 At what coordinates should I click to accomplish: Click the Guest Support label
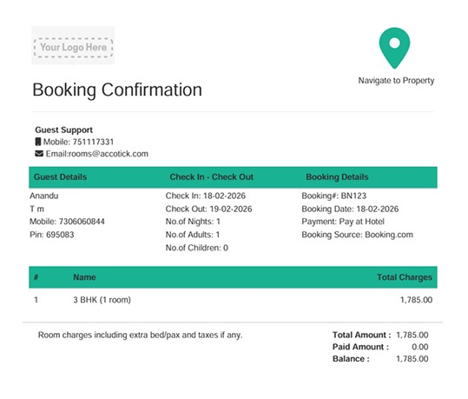point(64,130)
